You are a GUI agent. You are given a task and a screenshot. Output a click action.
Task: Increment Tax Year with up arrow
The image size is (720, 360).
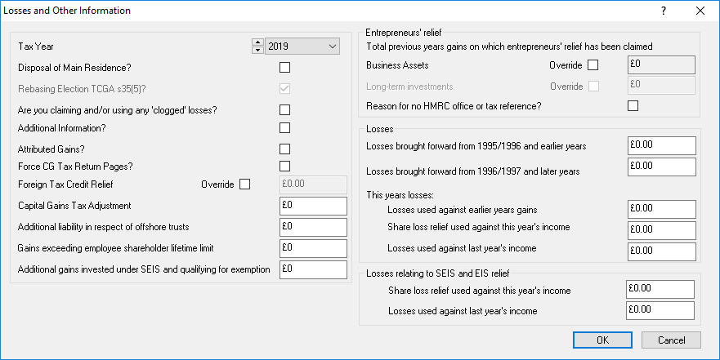pyautogui.click(x=257, y=42)
